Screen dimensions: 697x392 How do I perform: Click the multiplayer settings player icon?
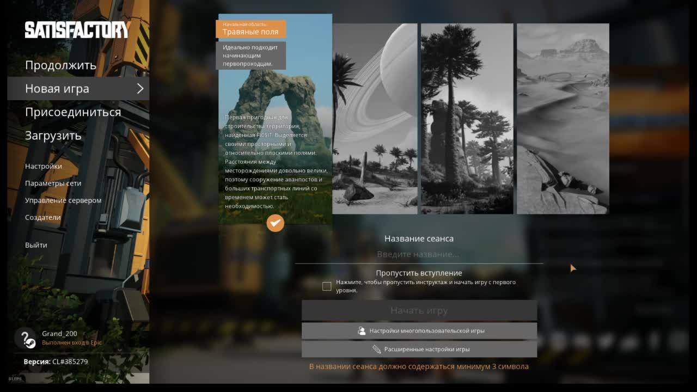tap(361, 330)
